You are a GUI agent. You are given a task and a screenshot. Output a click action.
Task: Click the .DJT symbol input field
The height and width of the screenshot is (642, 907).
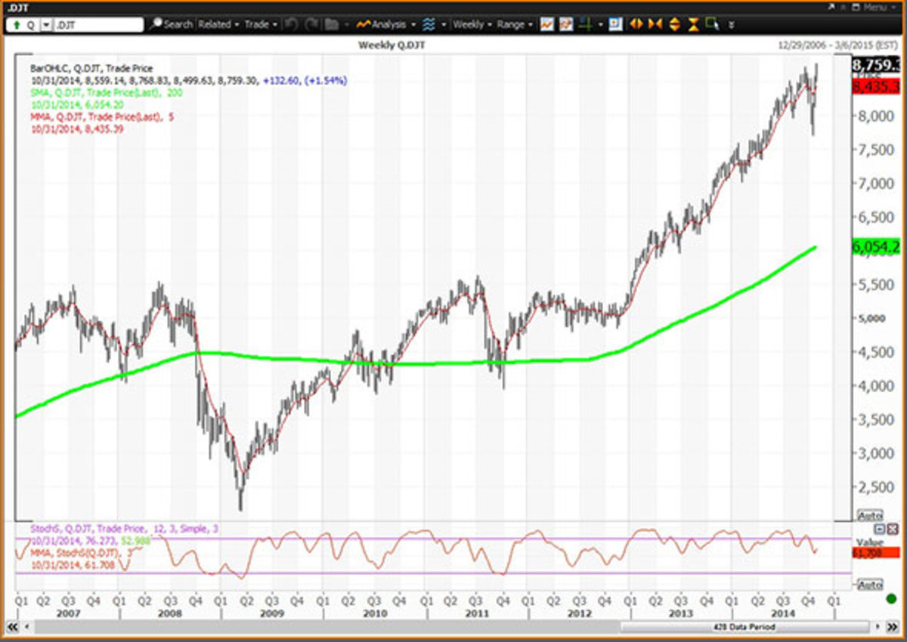point(98,25)
